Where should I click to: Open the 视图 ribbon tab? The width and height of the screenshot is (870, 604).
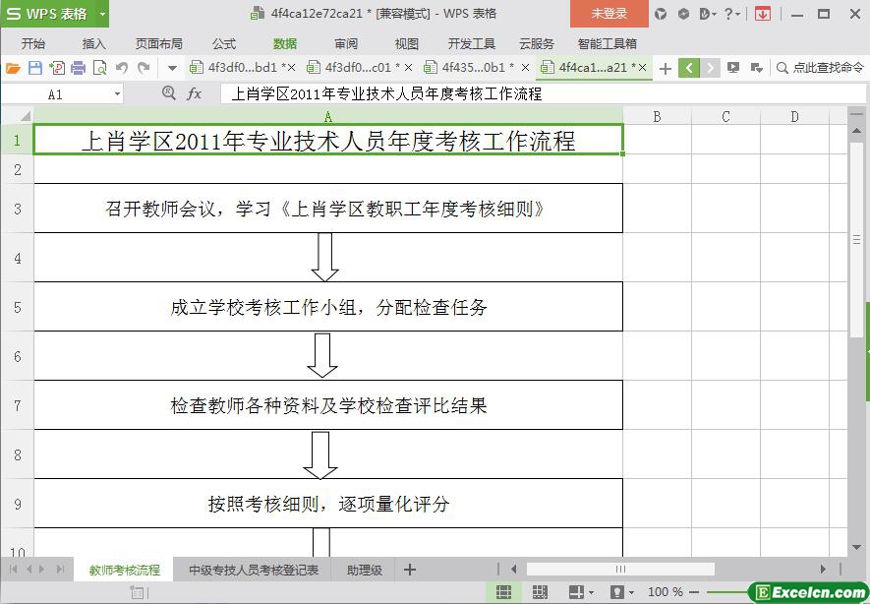click(x=407, y=44)
